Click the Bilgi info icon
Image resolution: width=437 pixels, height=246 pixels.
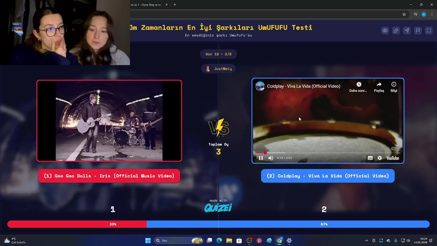[x=394, y=87]
